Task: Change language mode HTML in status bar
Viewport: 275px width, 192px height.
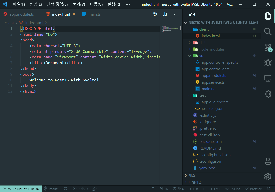Action: (216, 189)
